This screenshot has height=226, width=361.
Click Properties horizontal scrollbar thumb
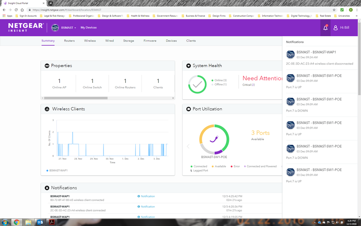[x=76, y=98]
